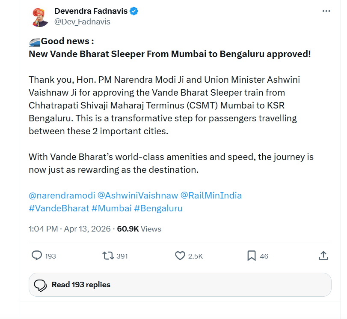The height and width of the screenshot is (319, 347).
Task: Open the #Mumbai hashtag
Action: pos(111,208)
